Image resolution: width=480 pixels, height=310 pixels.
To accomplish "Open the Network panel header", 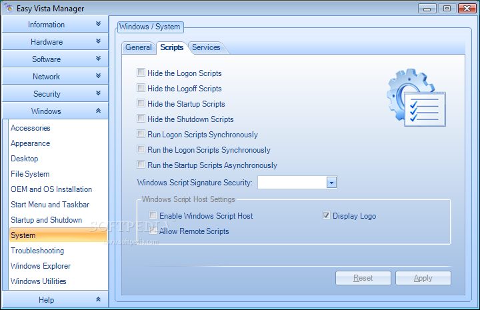I will pyautogui.click(x=55, y=76).
